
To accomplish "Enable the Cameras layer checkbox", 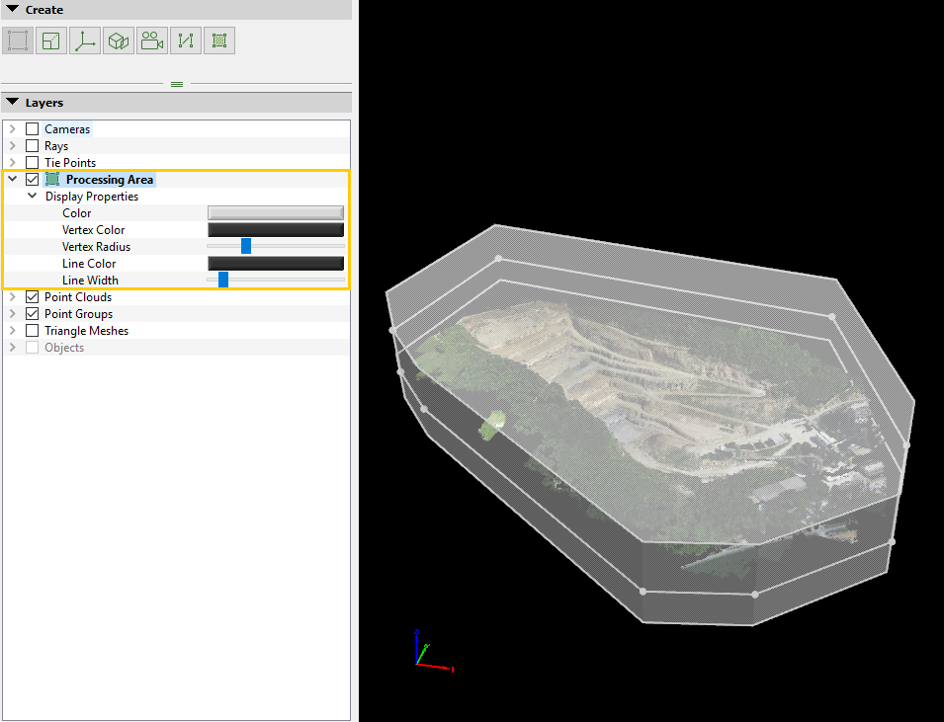I will (x=32, y=128).
